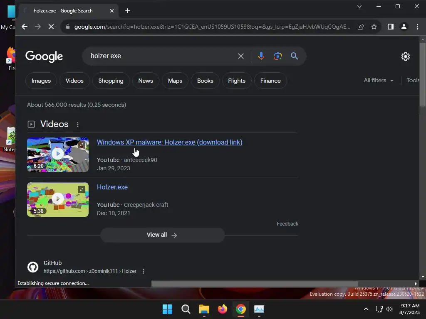The image size is (426, 319).
Task: Click the horizontal scrollbar thumb
Action: coord(255,284)
